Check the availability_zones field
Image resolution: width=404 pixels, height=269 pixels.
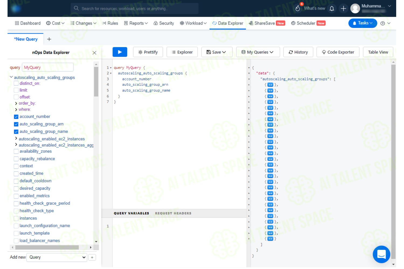(x=16, y=151)
